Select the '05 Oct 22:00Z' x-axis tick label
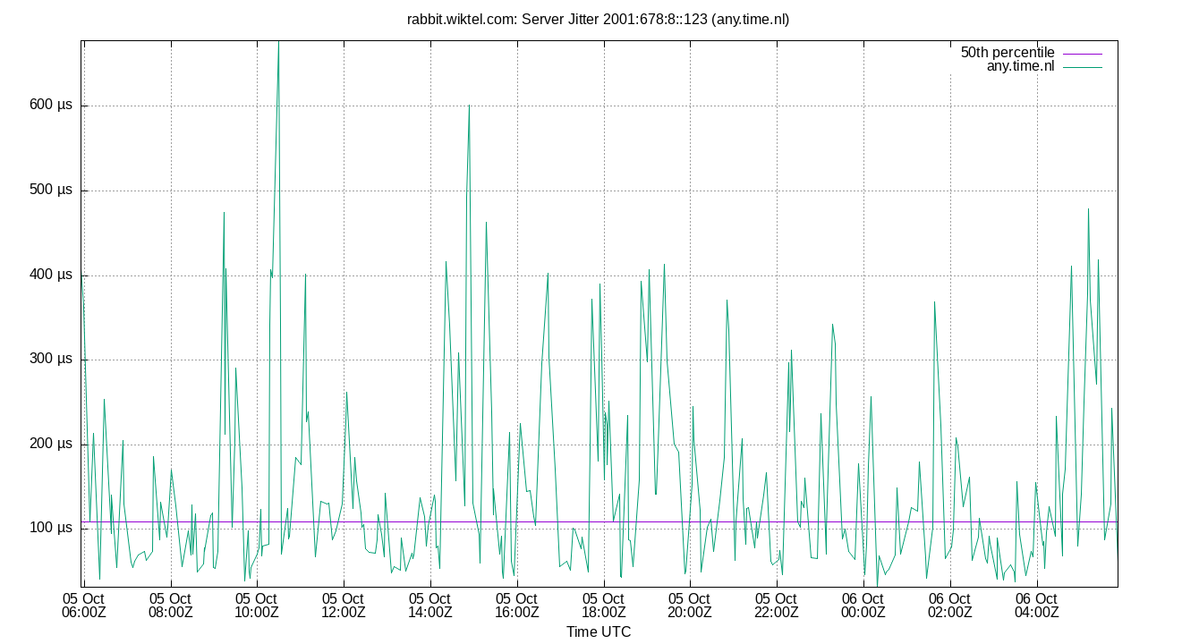1199x644 pixels. click(777, 606)
